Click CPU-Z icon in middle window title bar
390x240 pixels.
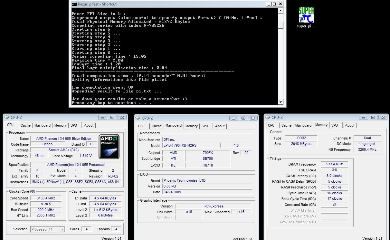pyautogui.click(x=138, y=118)
